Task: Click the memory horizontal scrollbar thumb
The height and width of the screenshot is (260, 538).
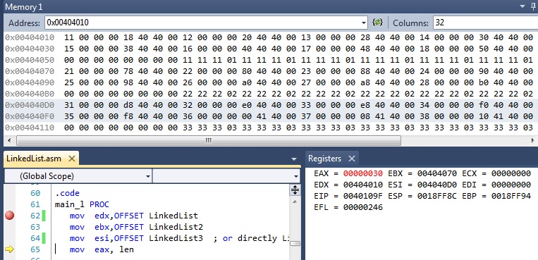Action: [209, 141]
